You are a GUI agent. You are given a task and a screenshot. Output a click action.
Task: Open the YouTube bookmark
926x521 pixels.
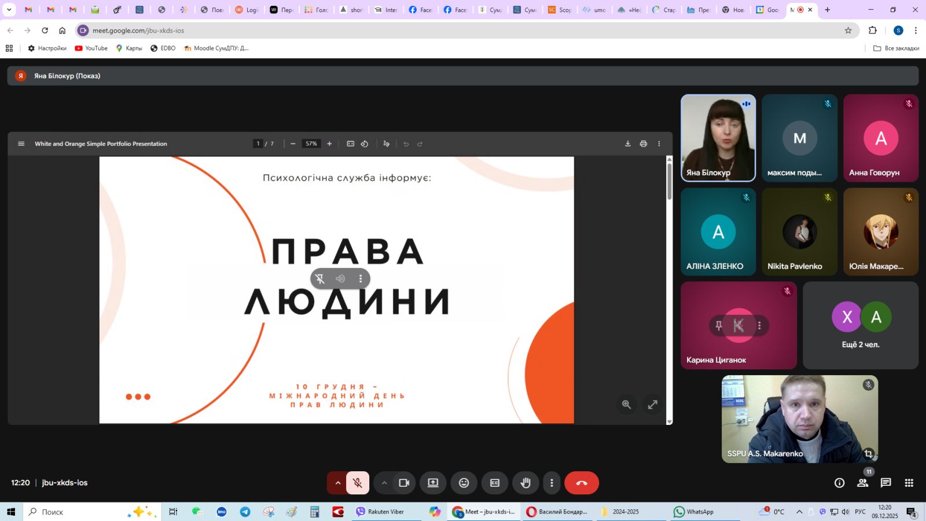[91, 48]
